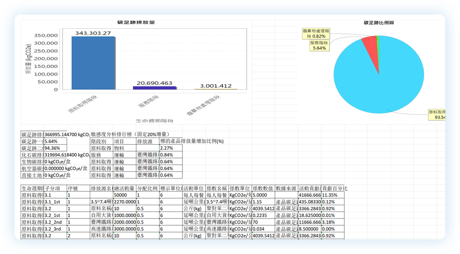The width and height of the screenshot is (460, 254).
Task: Select the 碳足跡排放量 bar chart title
Action: coord(136,22)
